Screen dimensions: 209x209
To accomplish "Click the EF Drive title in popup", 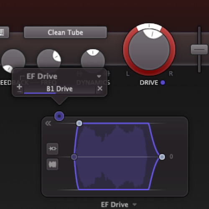I will pyautogui.click(x=42, y=76).
